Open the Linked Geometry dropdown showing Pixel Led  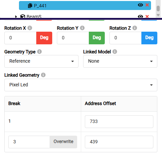click(x=81, y=85)
